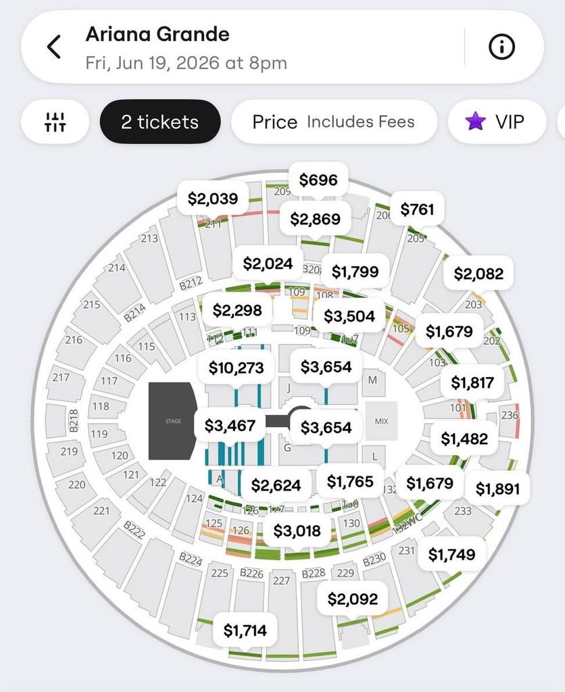565x692 pixels.
Task: Toggle Price Includes Fees option
Action: coord(334,122)
